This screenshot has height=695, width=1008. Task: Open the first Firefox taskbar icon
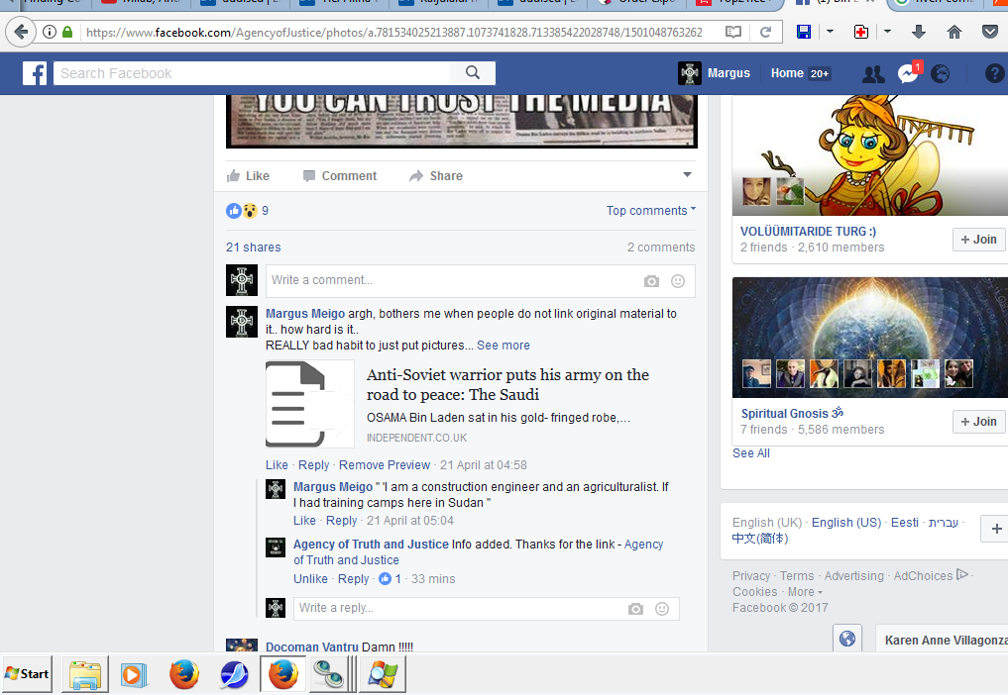click(x=183, y=674)
